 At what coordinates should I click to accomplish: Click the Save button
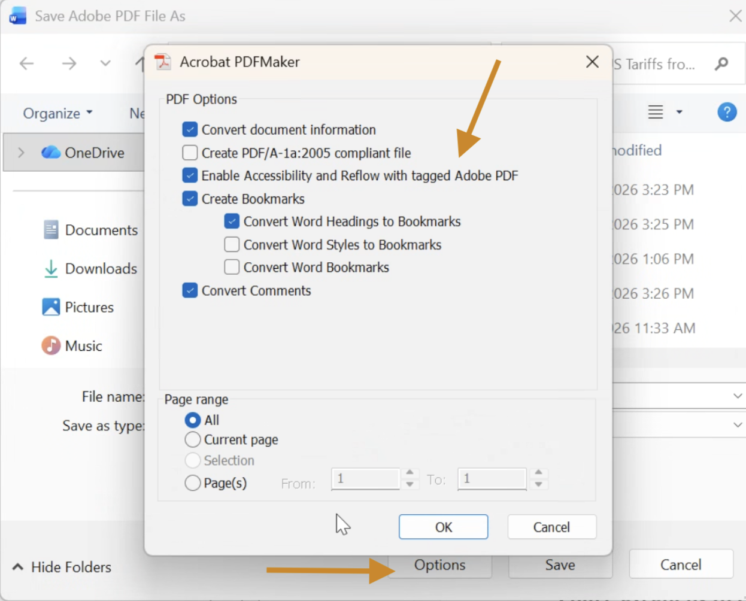pos(560,565)
